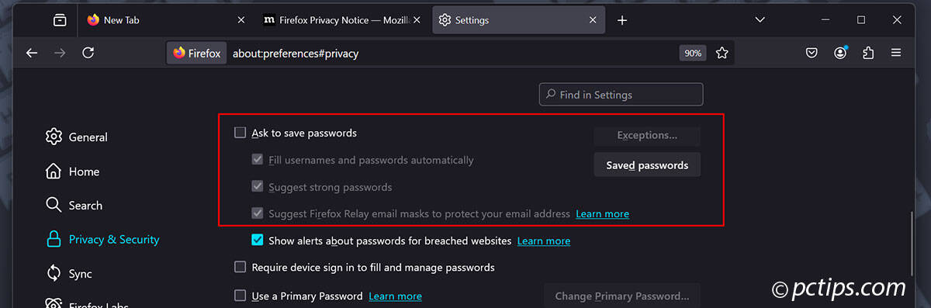The height and width of the screenshot is (308, 931).
Task: Open a new tab with plus button
Action: point(621,20)
